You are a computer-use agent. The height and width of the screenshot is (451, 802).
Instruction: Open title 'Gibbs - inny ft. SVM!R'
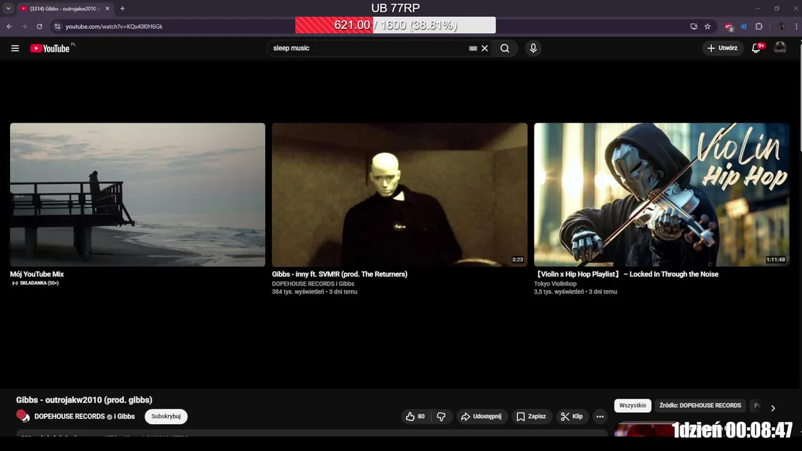pyautogui.click(x=340, y=274)
